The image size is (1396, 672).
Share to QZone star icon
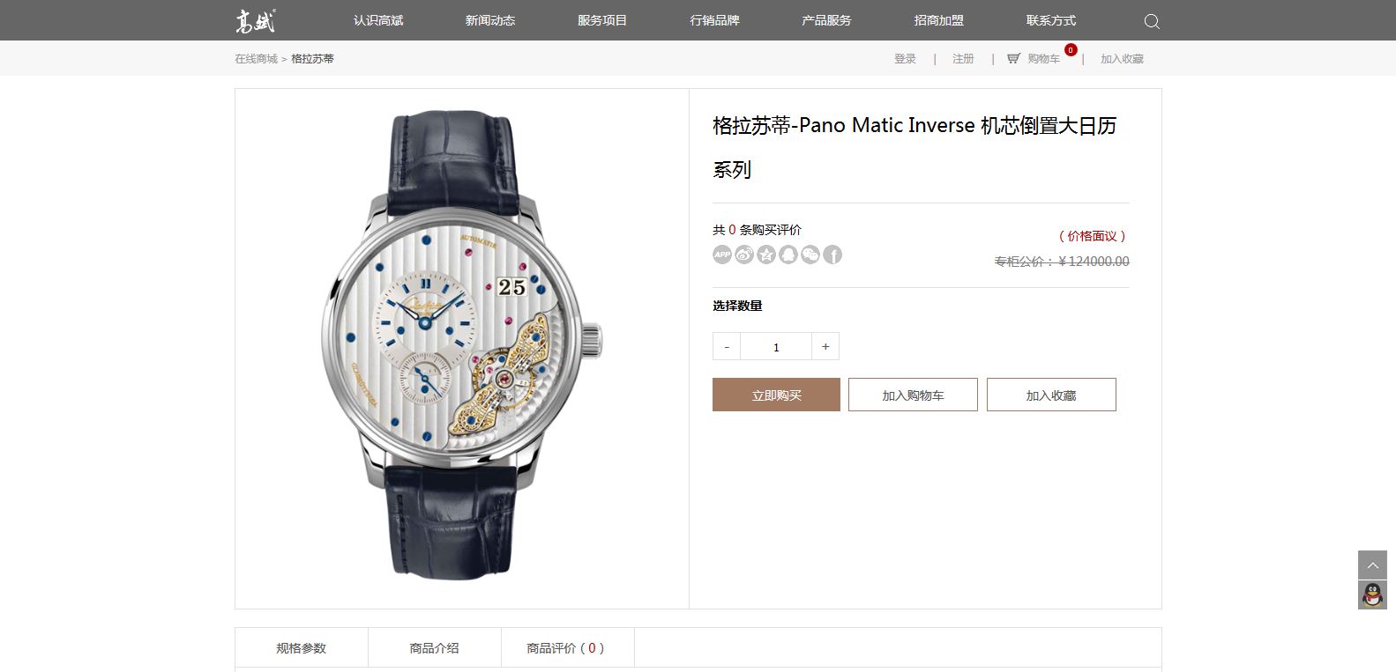point(766,255)
